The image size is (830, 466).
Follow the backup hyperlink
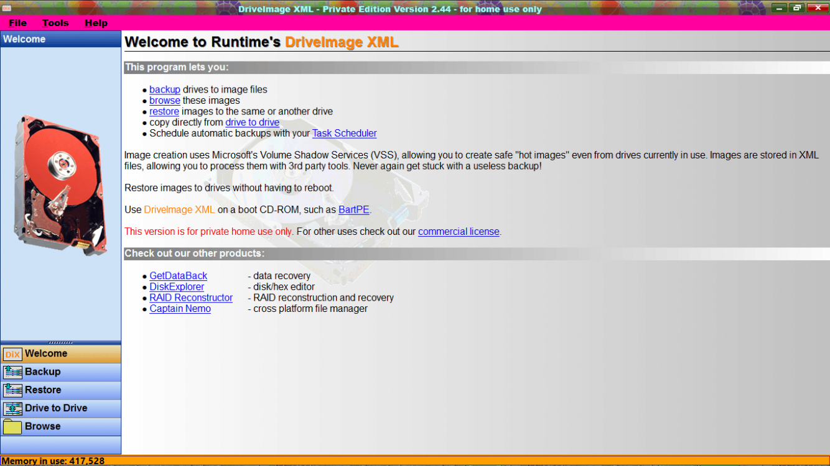click(x=164, y=89)
